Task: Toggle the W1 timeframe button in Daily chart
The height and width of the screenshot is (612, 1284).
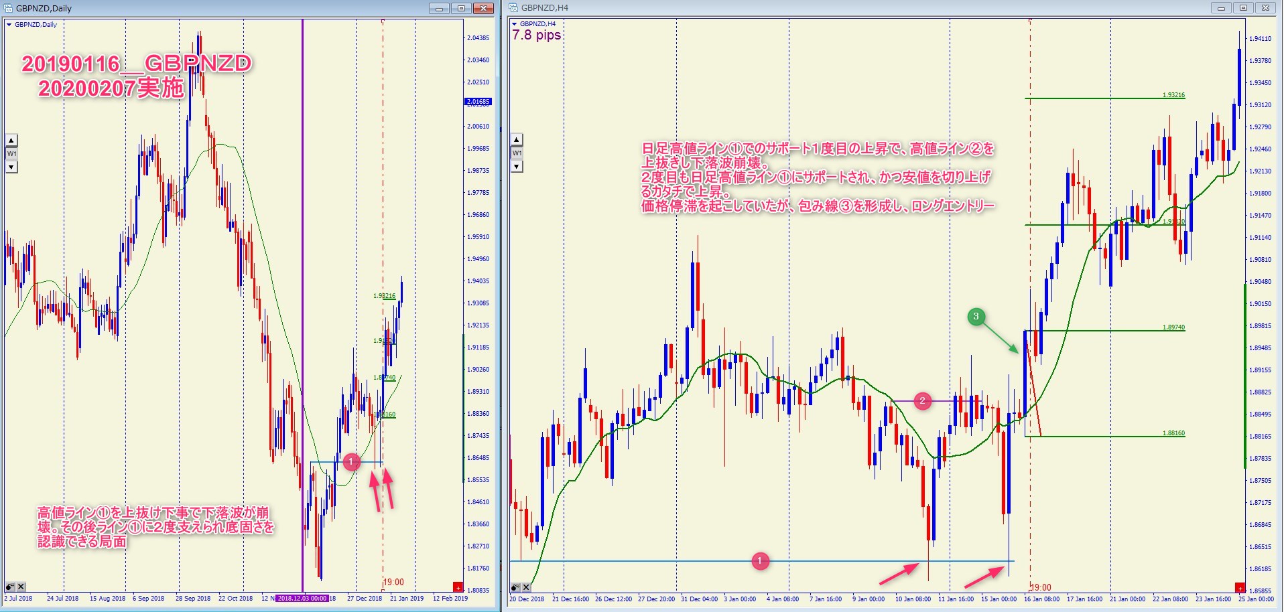Action: 11,153
